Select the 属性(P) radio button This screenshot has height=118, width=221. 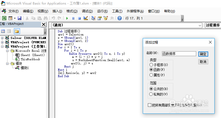pyautogui.click(x=151, y=75)
